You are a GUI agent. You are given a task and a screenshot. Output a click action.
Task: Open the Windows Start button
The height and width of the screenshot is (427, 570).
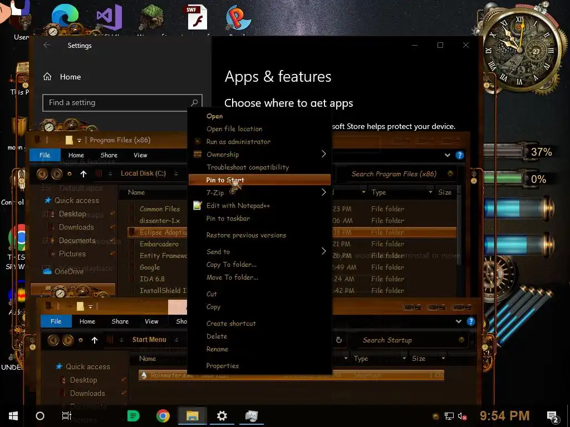13,416
